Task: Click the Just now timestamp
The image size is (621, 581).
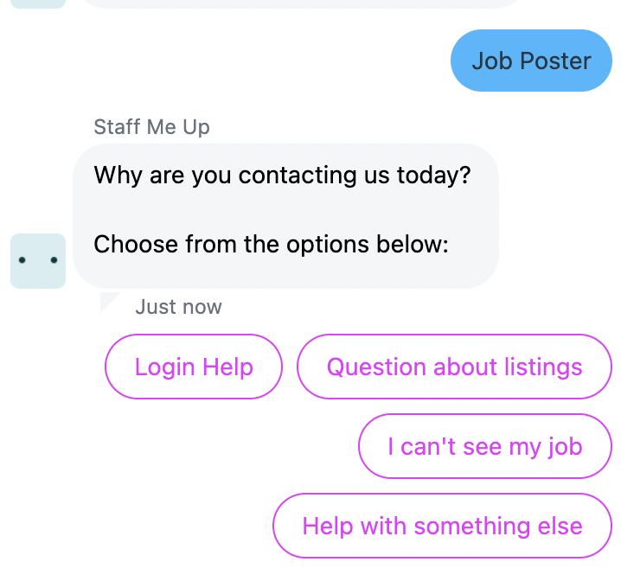Action: [x=179, y=307]
